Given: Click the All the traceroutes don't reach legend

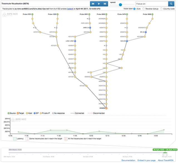Looking at the screenshot, I should tap(83, 139).
